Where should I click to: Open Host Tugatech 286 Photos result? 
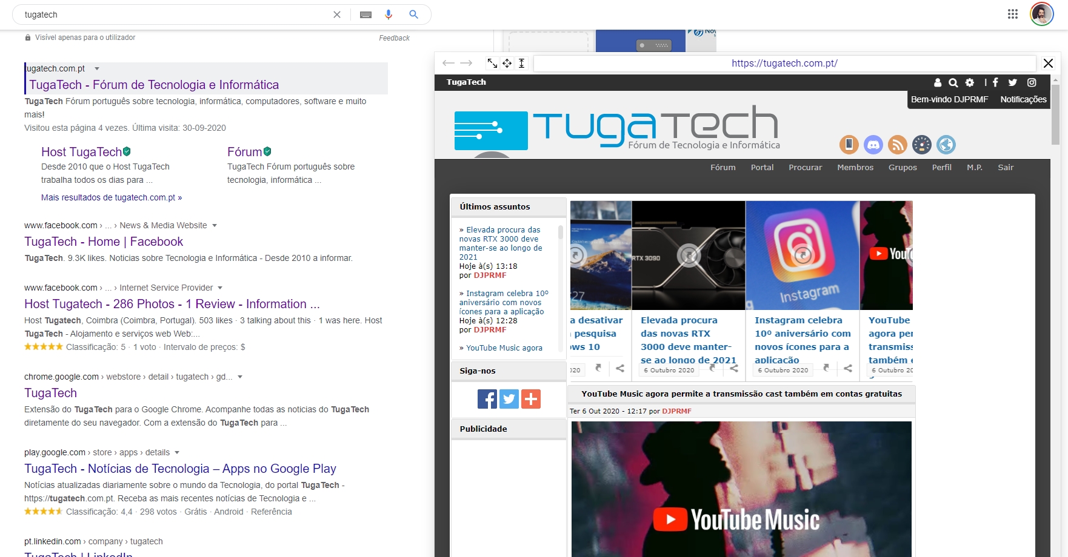172,304
